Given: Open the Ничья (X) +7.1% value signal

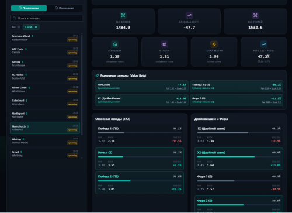Looking at the screenshot, I should coord(142,87).
